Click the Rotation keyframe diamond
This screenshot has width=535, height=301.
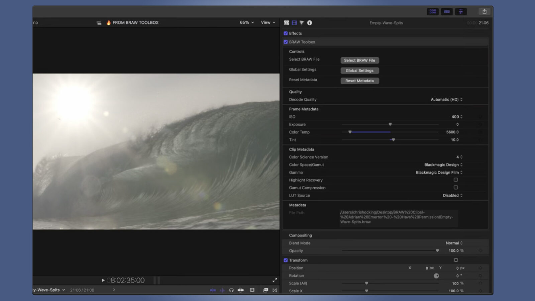point(480,276)
